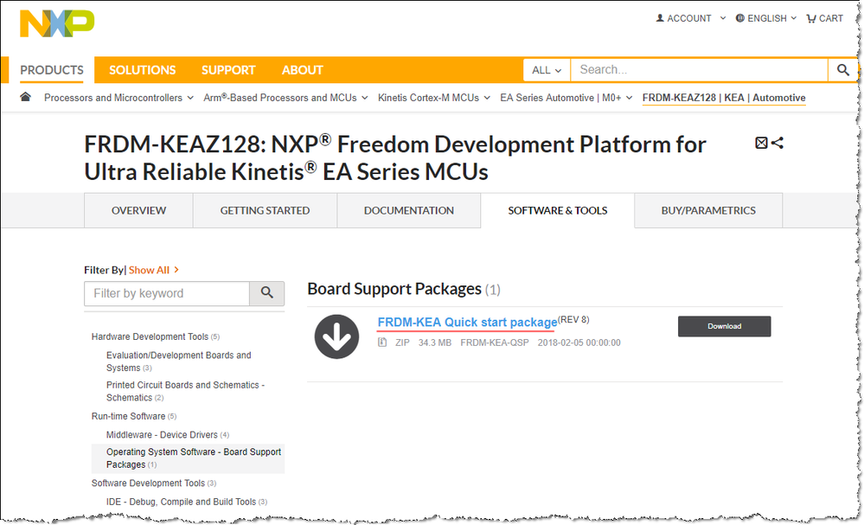864x525 pixels.
Task: Open FRDM-KEA Quick start package link
Action: [467, 323]
